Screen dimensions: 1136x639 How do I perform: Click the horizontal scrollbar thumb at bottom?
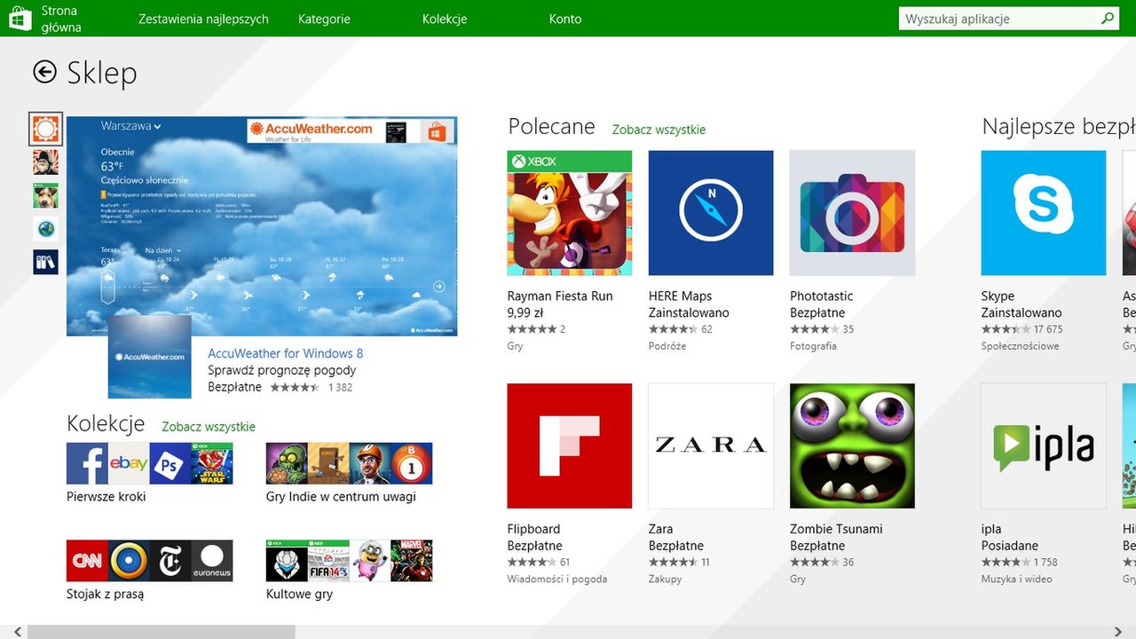161,632
